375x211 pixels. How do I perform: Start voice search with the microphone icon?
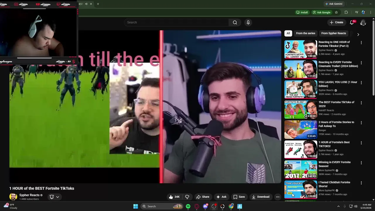[x=248, y=22]
